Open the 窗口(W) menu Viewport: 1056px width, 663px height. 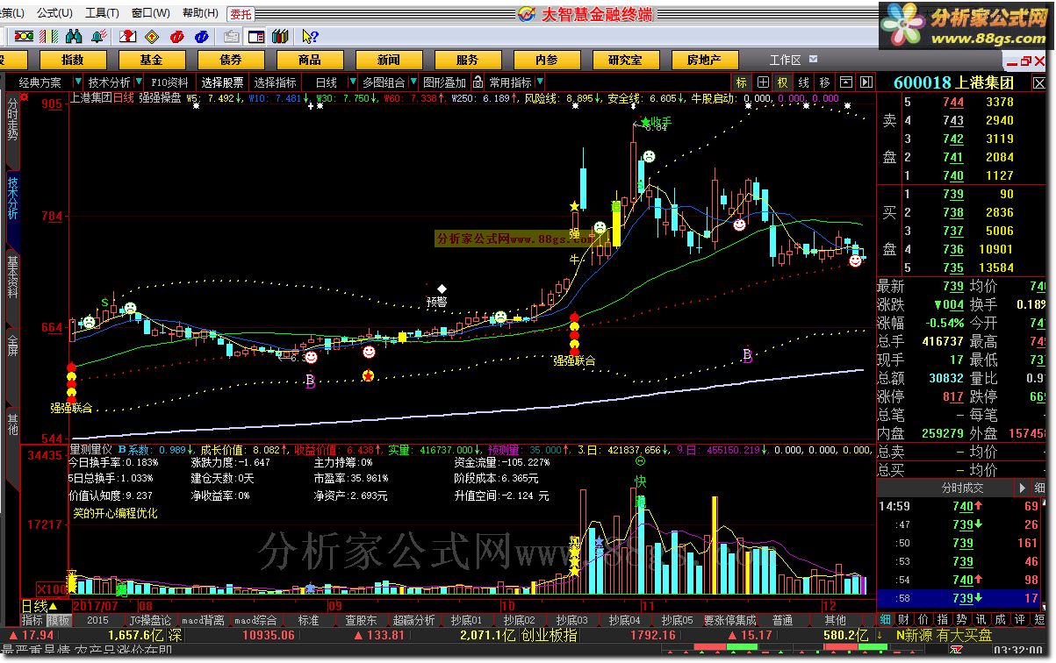coord(151,13)
